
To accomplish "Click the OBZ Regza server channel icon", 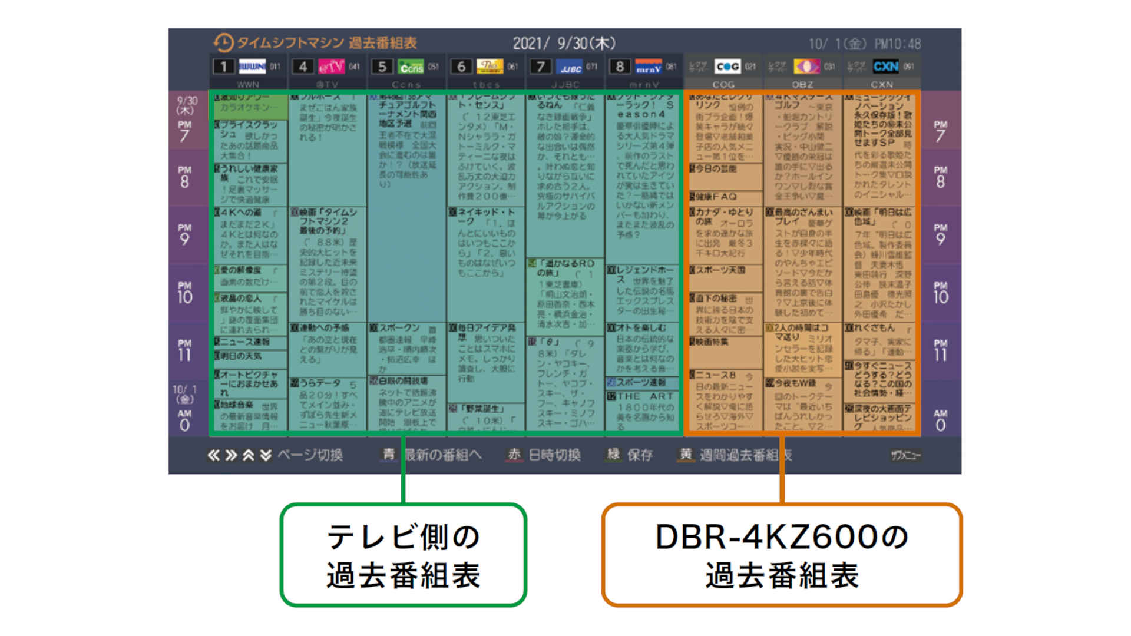I will coord(808,67).
